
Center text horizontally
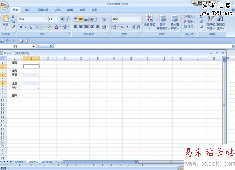[x=81, y=27]
